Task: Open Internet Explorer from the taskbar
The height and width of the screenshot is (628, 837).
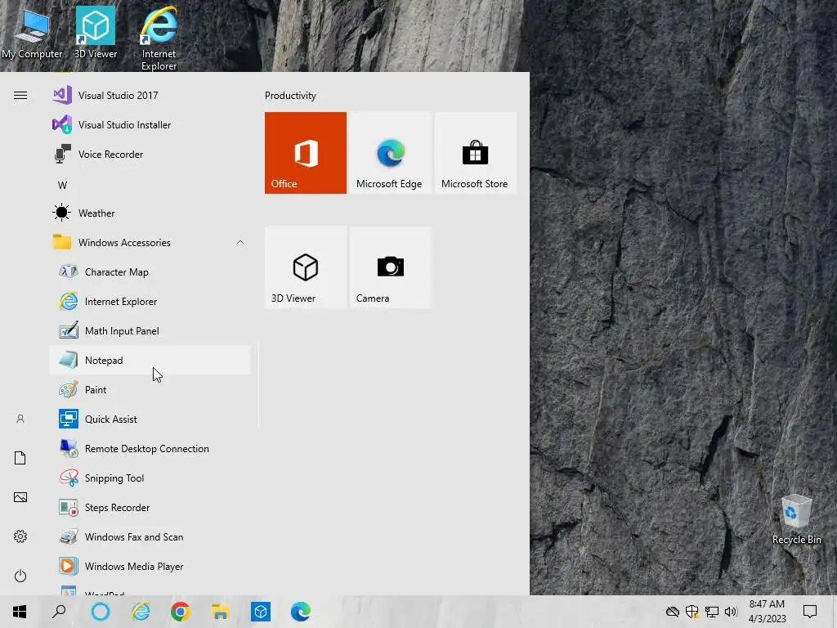Action: coord(141,612)
